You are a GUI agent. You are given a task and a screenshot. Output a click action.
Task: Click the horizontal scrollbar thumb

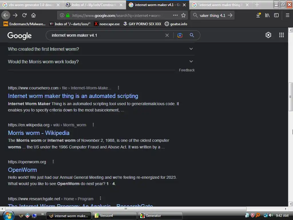click(x=126, y=209)
